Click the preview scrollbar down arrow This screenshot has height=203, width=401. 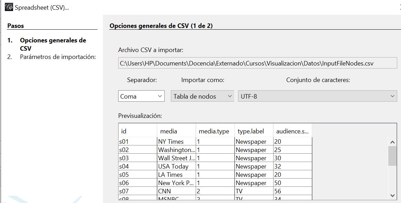click(392, 195)
